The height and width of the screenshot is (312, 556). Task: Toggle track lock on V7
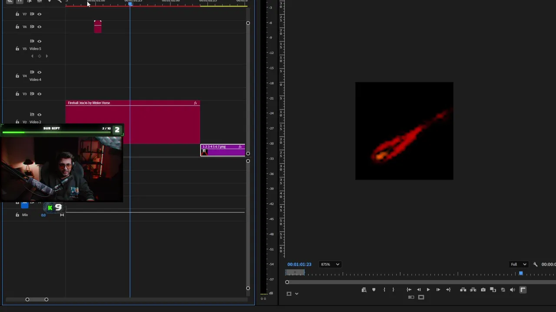tap(17, 14)
